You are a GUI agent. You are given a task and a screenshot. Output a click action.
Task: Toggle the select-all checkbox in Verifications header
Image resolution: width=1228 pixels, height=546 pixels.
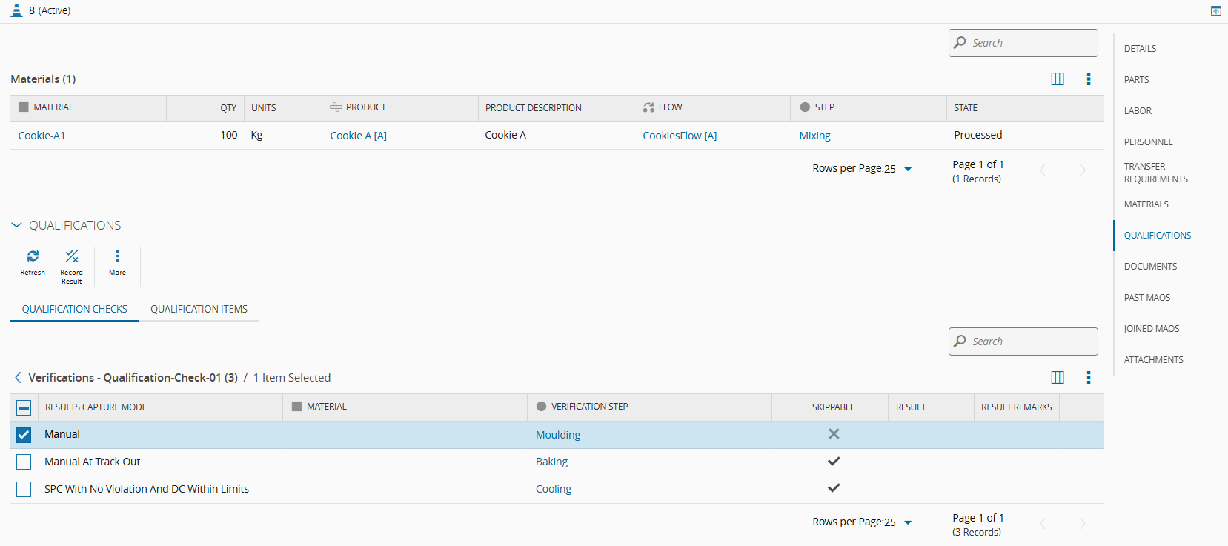point(24,407)
